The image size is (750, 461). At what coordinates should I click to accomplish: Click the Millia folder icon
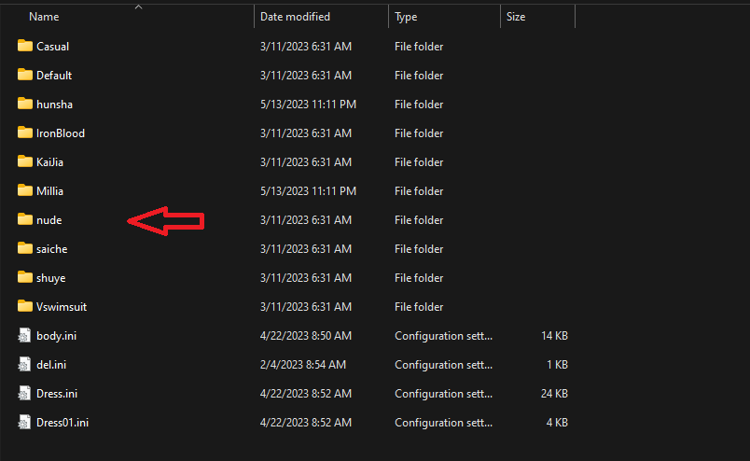pos(25,190)
